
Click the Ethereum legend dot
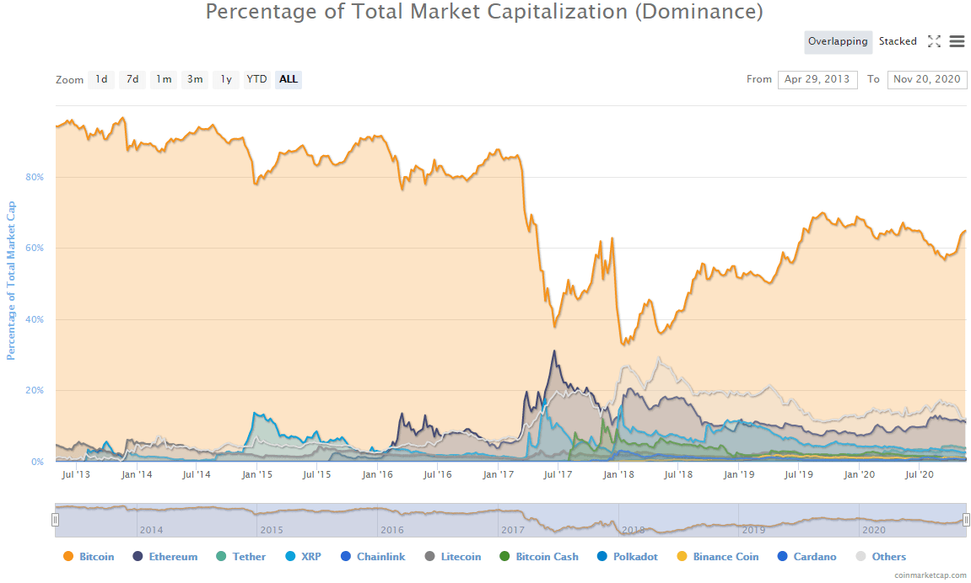tap(136, 556)
